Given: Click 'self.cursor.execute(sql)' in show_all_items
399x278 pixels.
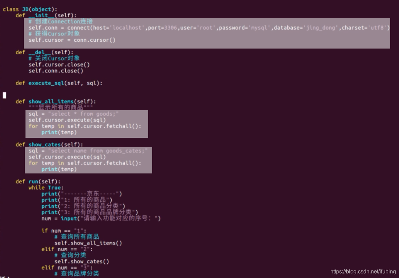Looking at the screenshot, I should 67,120.
